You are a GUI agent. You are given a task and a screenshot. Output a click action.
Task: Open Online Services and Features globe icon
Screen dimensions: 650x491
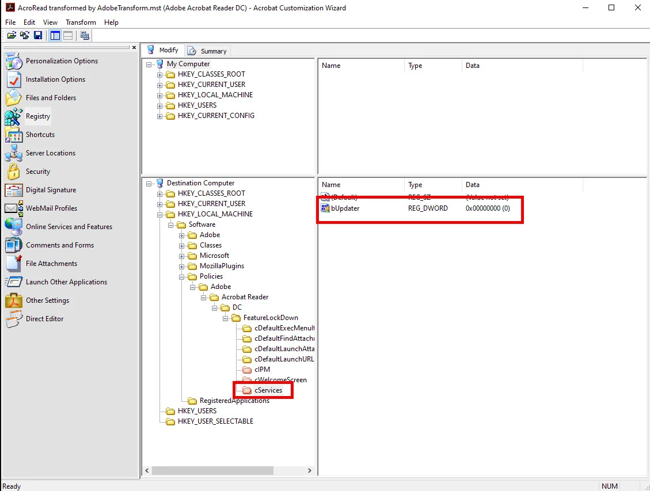[x=13, y=227]
